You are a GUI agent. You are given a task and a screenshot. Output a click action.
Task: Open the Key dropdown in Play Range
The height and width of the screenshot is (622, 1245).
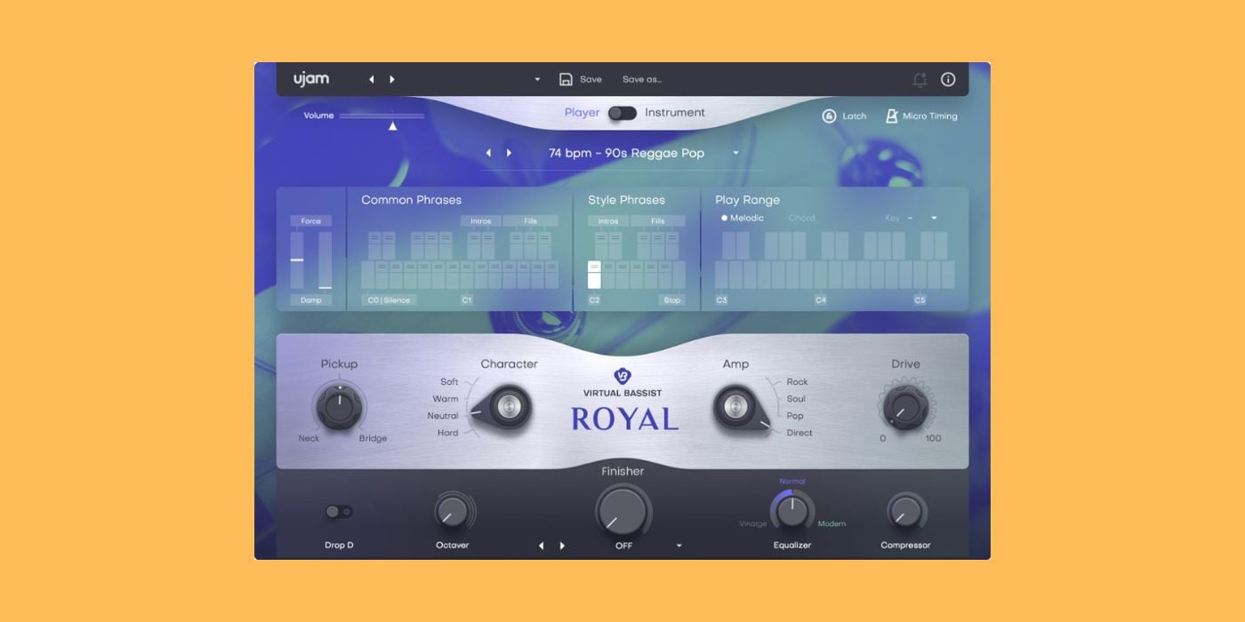pyautogui.click(x=934, y=218)
